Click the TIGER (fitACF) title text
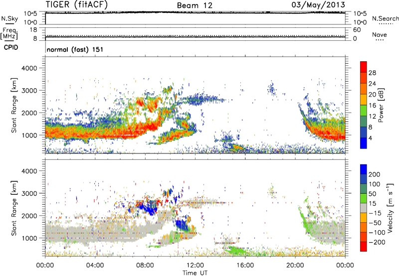This screenshot has width=399, height=276. [77, 4]
